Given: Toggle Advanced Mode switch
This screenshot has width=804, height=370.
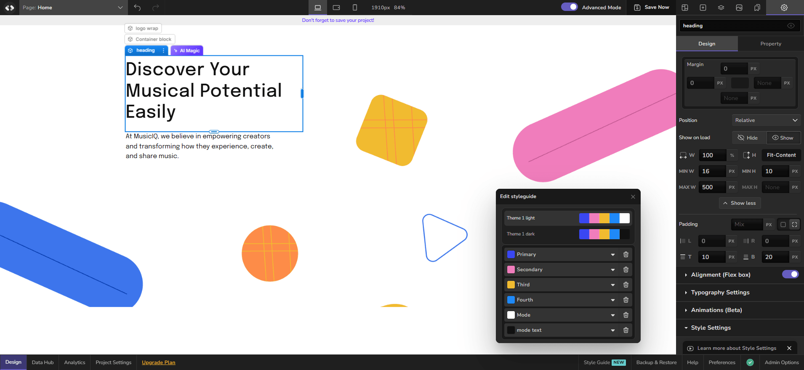Looking at the screenshot, I should click(569, 7).
